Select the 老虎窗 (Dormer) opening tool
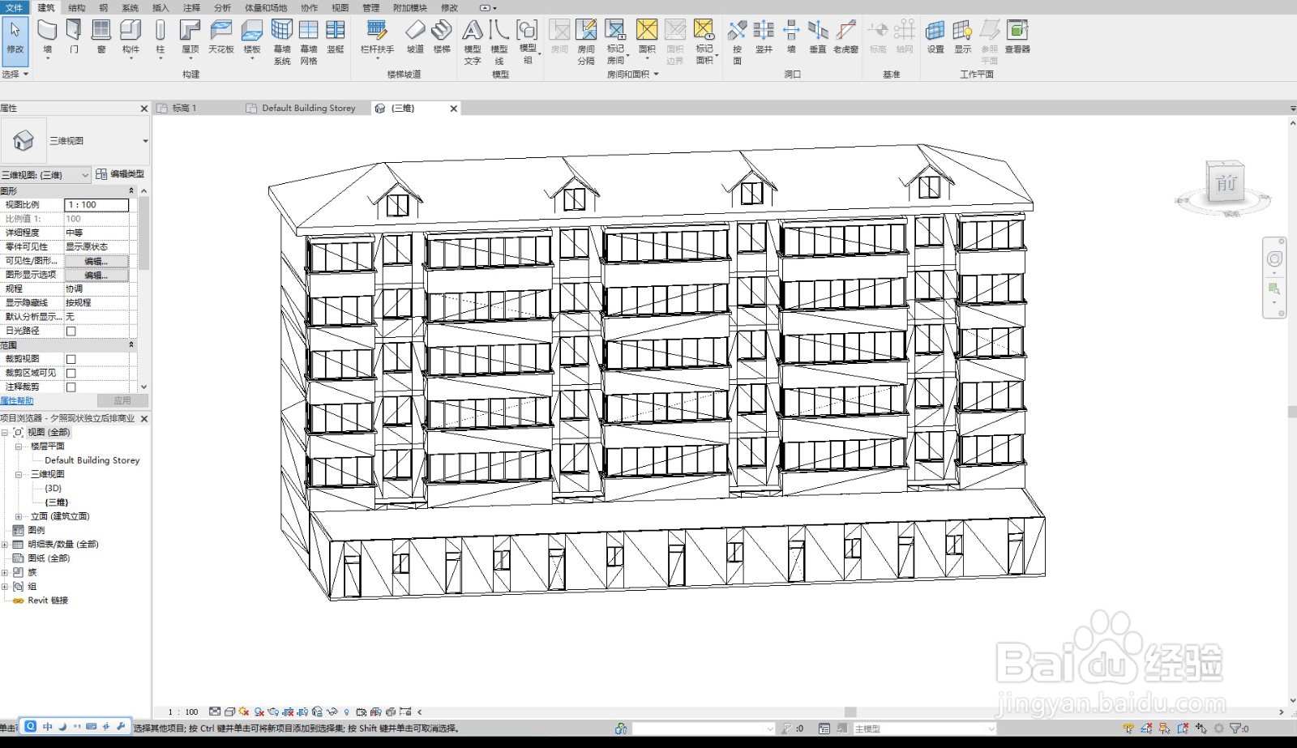 tap(845, 38)
